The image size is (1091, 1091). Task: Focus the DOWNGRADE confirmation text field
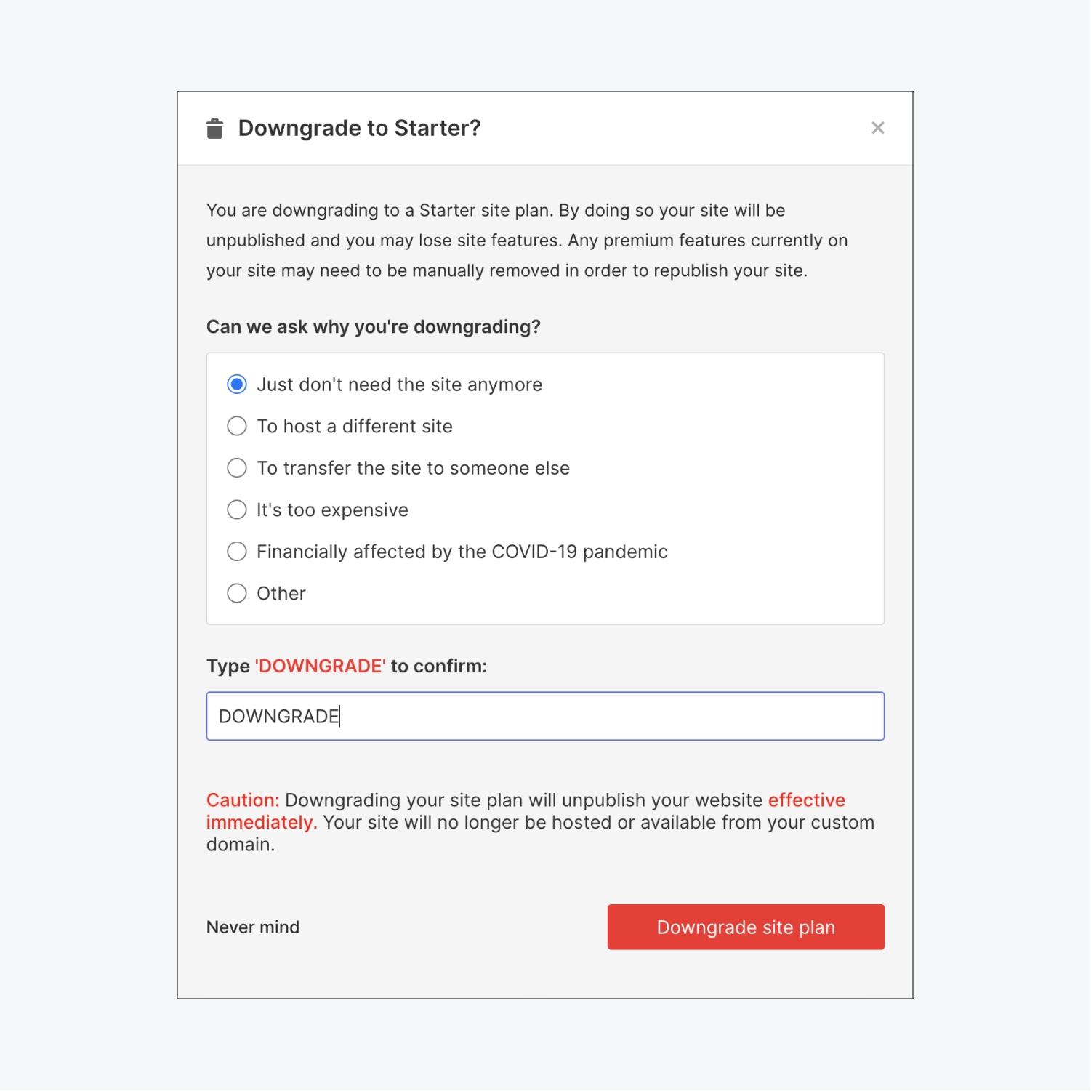point(545,716)
